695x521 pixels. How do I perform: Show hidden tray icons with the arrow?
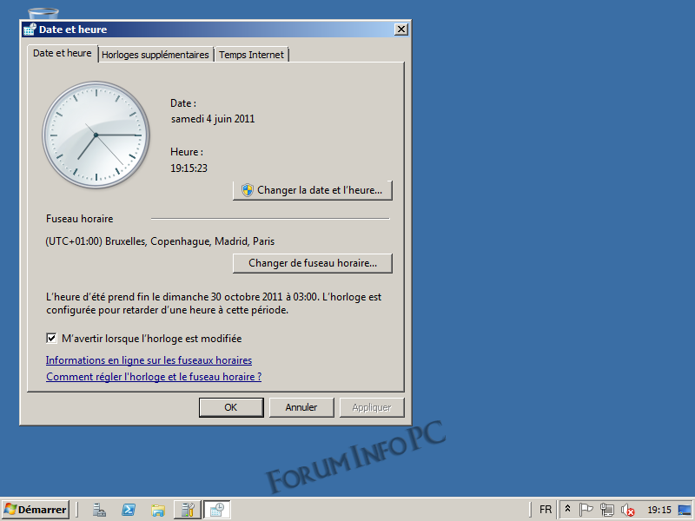coord(567,510)
